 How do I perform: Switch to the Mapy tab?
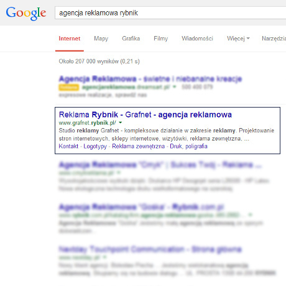101,39
